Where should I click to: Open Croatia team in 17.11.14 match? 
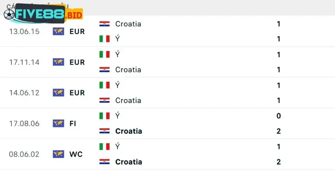tap(128, 70)
